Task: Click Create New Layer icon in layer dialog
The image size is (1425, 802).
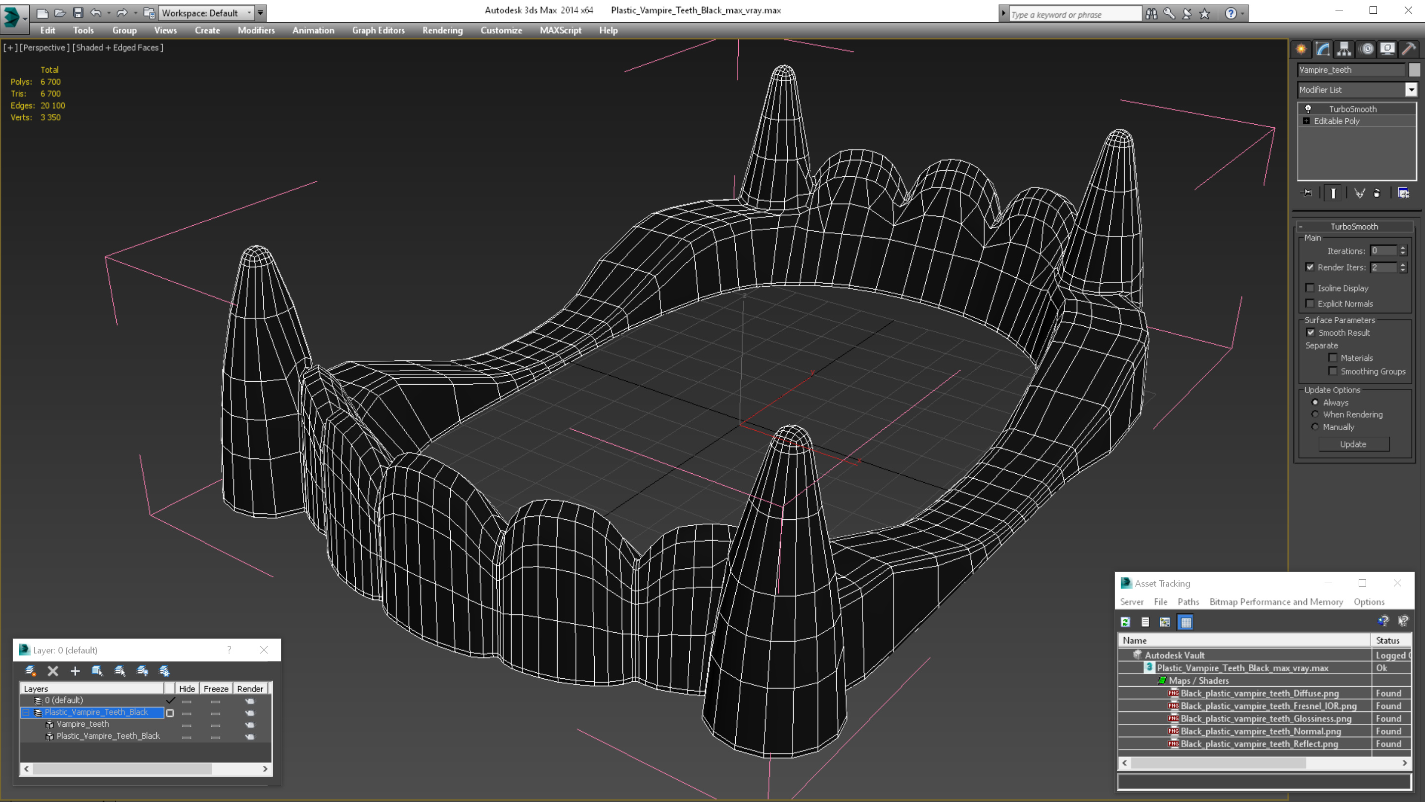Action: tap(30, 671)
